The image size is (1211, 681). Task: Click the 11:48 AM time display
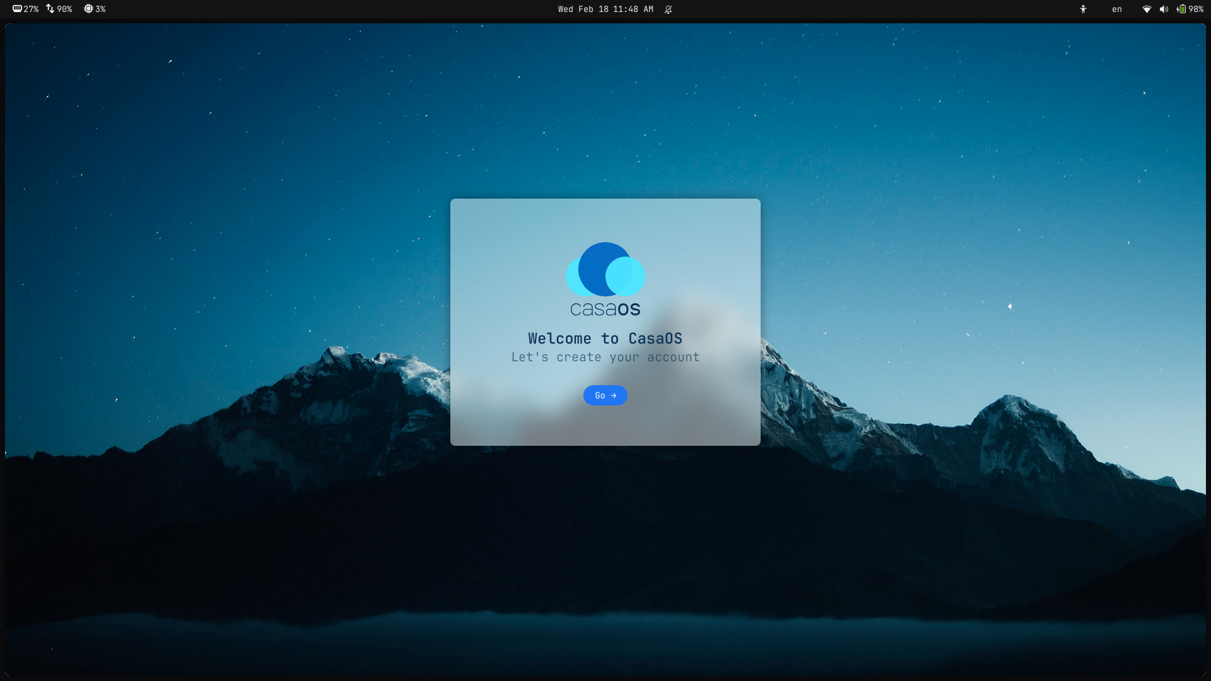click(x=633, y=9)
